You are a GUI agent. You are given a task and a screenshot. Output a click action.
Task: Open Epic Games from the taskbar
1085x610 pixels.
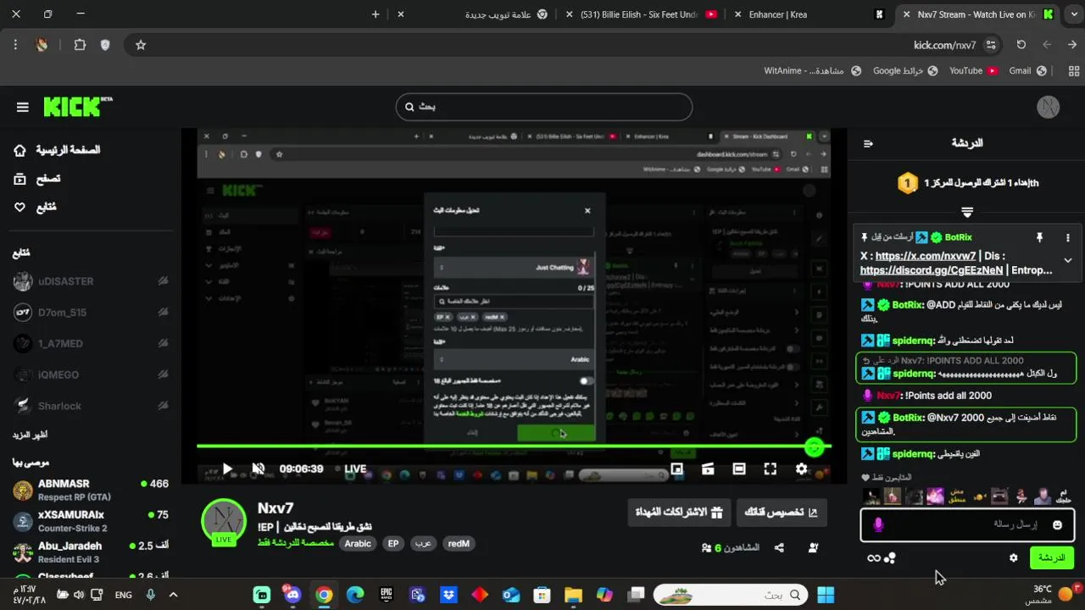386,595
